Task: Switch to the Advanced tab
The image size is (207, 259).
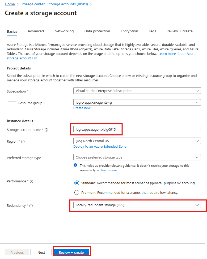Action: pyautogui.click(x=36, y=31)
